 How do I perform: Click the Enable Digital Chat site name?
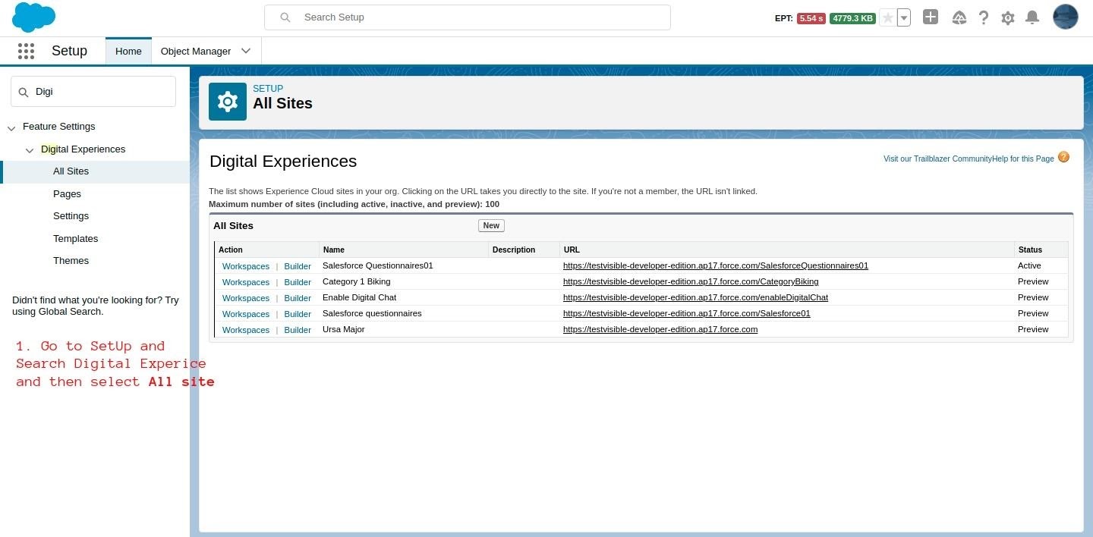(359, 297)
